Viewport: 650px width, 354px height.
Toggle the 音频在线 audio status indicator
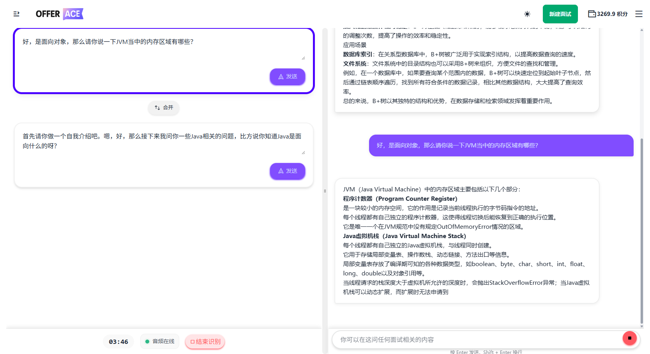click(x=159, y=341)
